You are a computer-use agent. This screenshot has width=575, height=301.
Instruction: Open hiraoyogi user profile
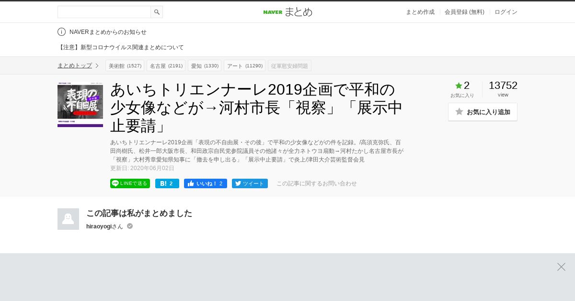[x=99, y=226]
